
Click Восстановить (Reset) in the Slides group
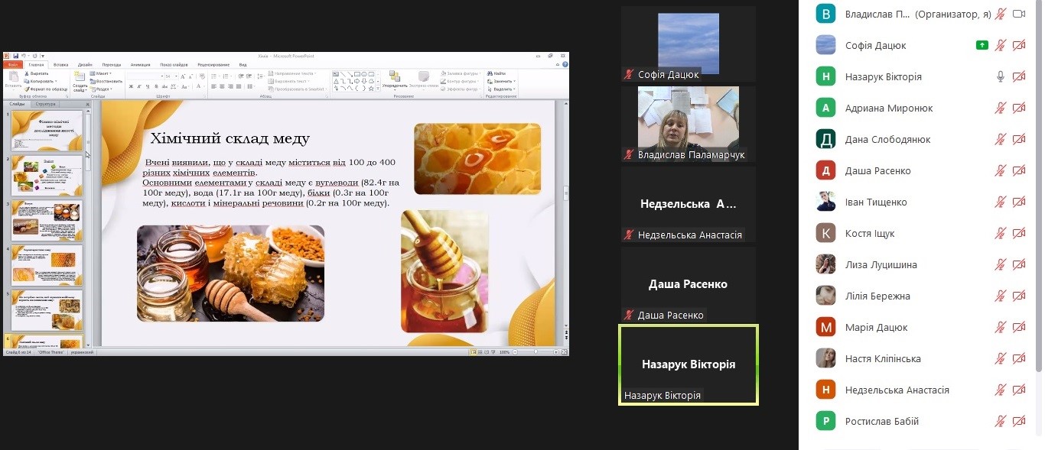tap(107, 81)
